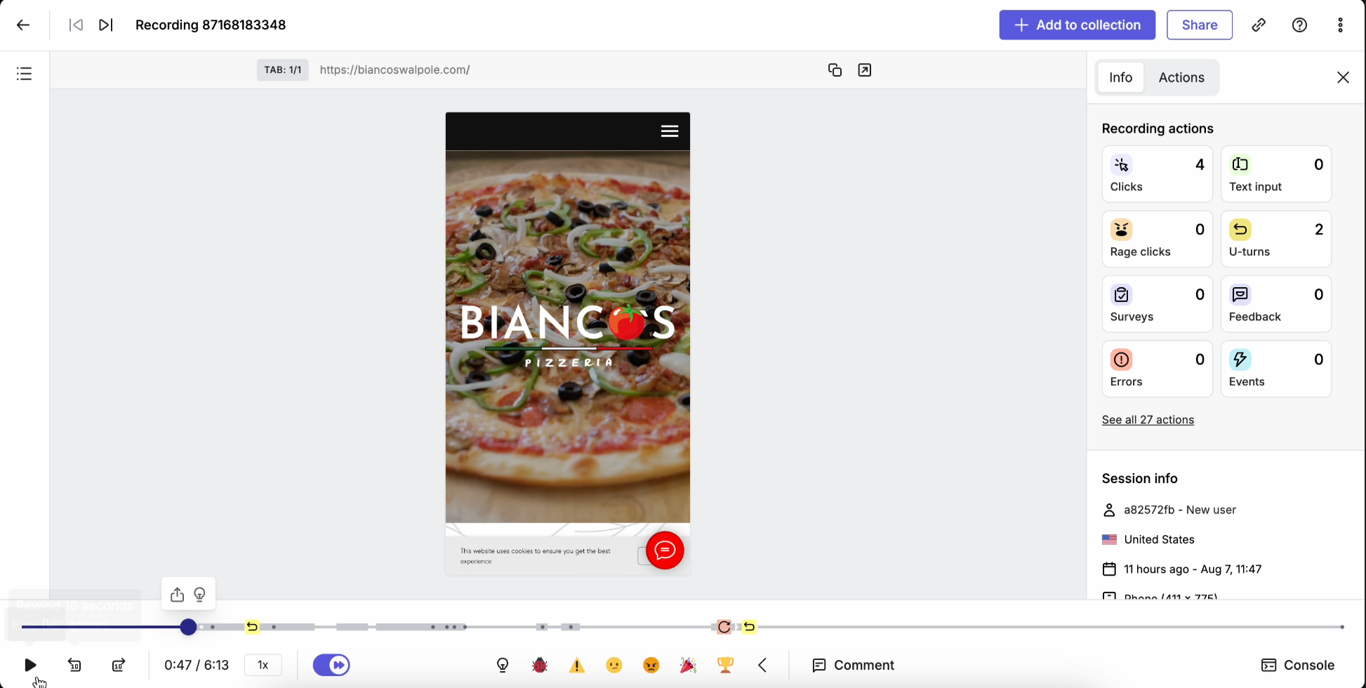Switch to the Actions tab
Image resolution: width=1366 pixels, height=688 pixels.
(1181, 77)
